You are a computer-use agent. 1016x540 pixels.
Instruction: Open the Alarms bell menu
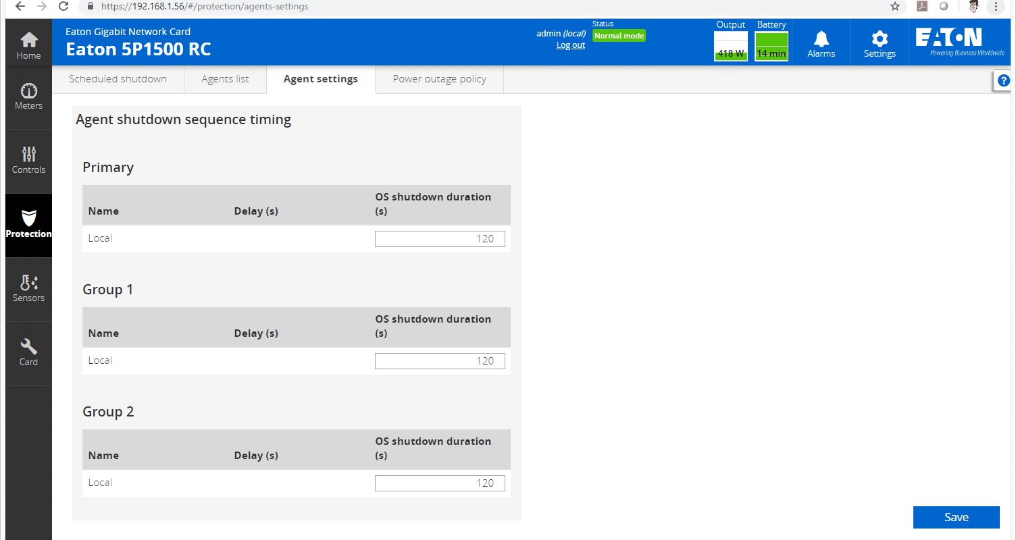click(x=821, y=43)
